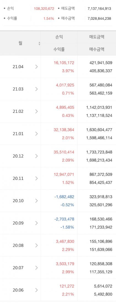
Task: Expand the 21.04 month row chevron
Action: [36, 67]
